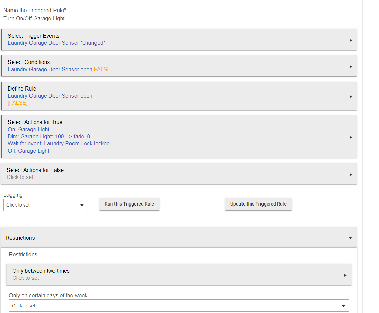
Task: Select the 'On: Garage Light' action line
Action: coord(29,130)
